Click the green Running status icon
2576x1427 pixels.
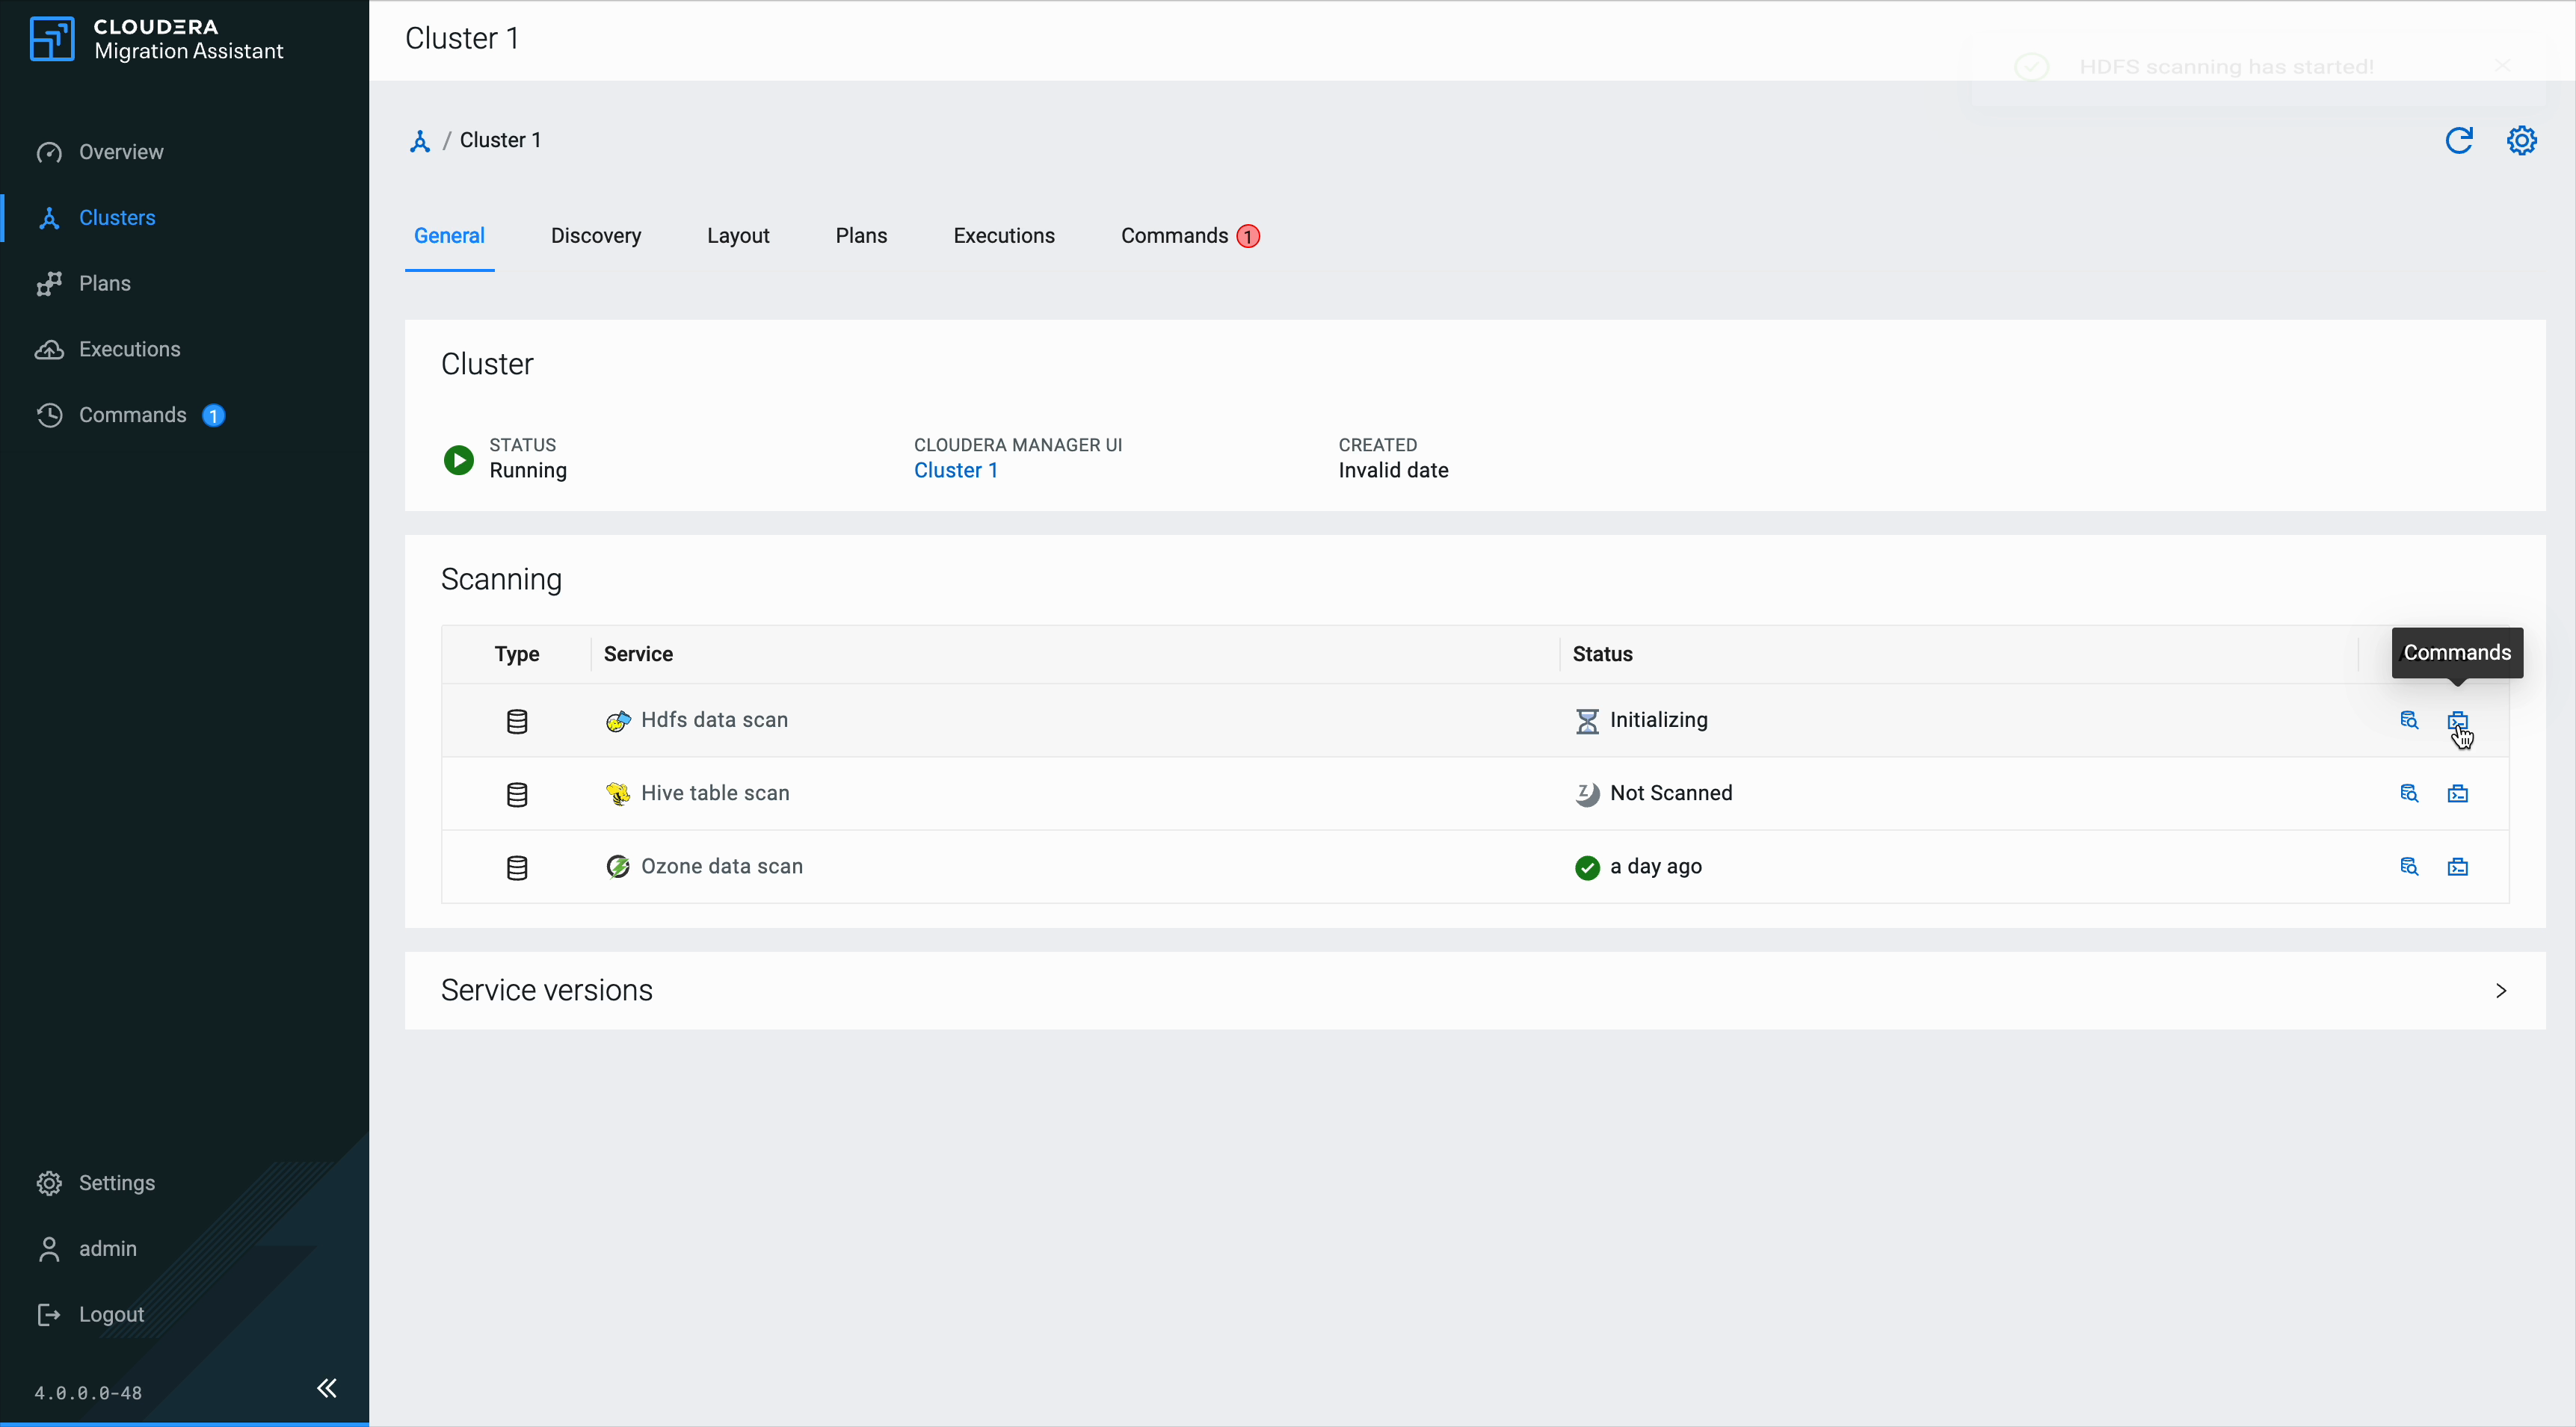point(459,459)
